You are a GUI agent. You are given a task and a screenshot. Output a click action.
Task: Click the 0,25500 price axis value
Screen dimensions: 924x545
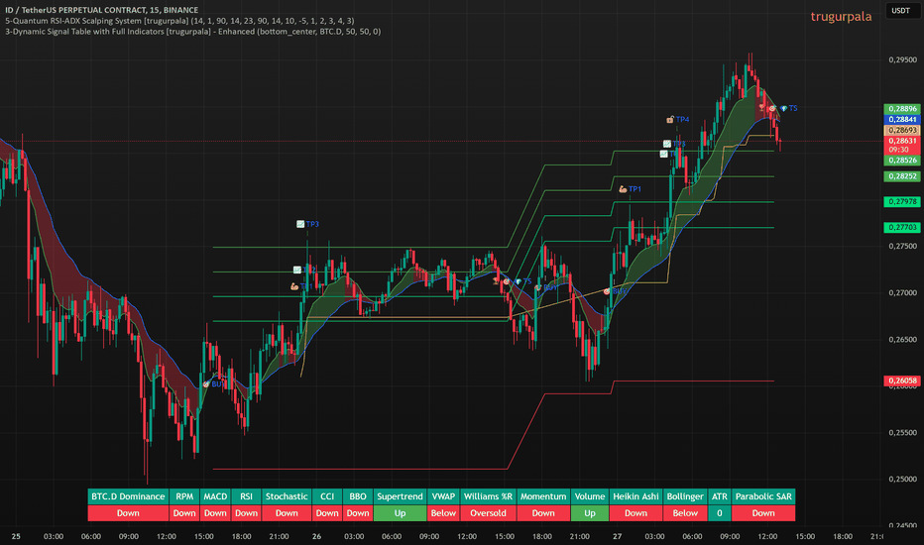(x=902, y=432)
